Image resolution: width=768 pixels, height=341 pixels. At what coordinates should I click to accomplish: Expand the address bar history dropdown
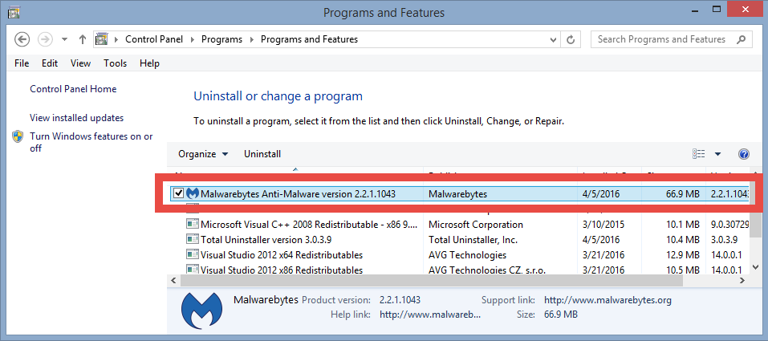point(554,39)
